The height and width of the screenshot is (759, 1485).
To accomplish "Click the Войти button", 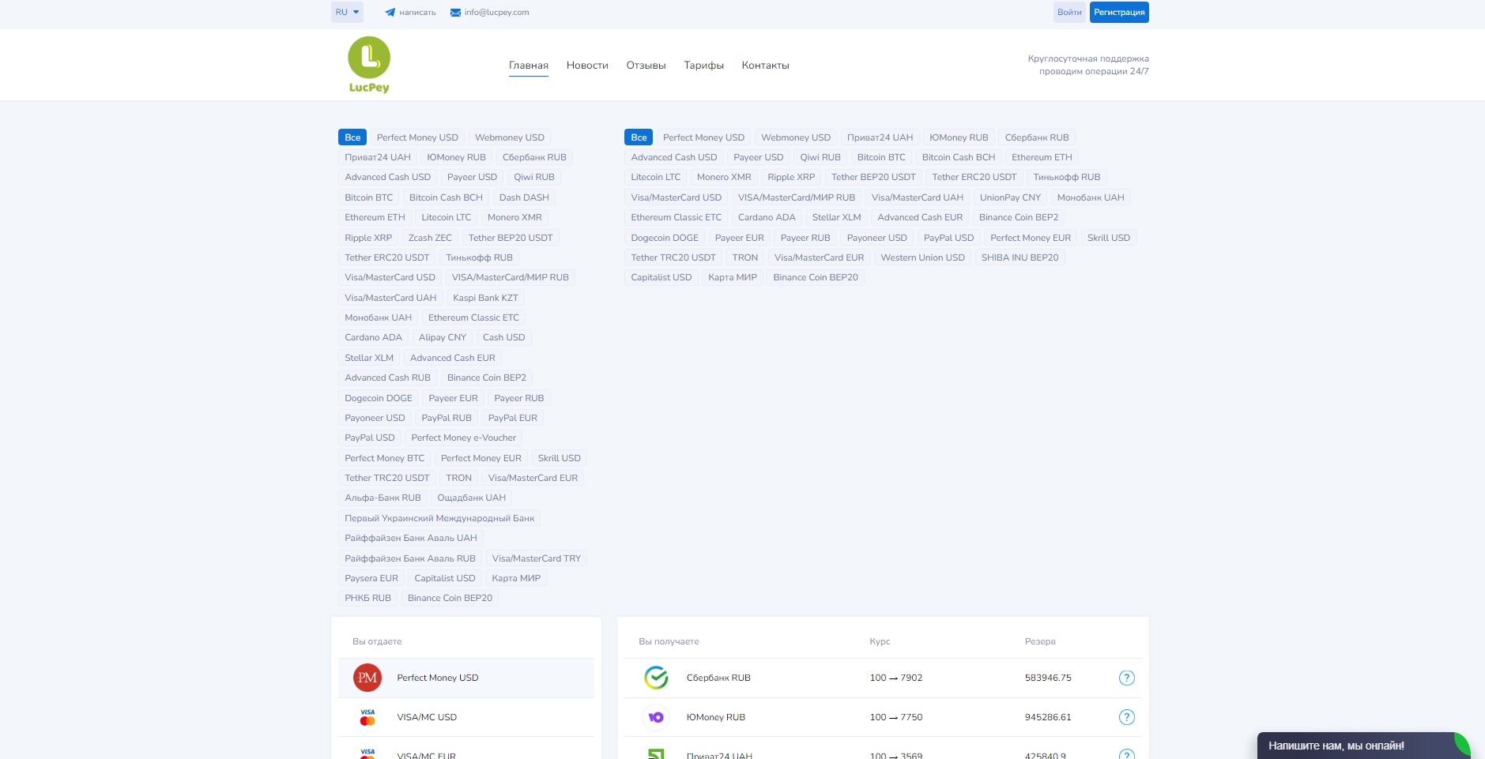I will (x=1069, y=12).
